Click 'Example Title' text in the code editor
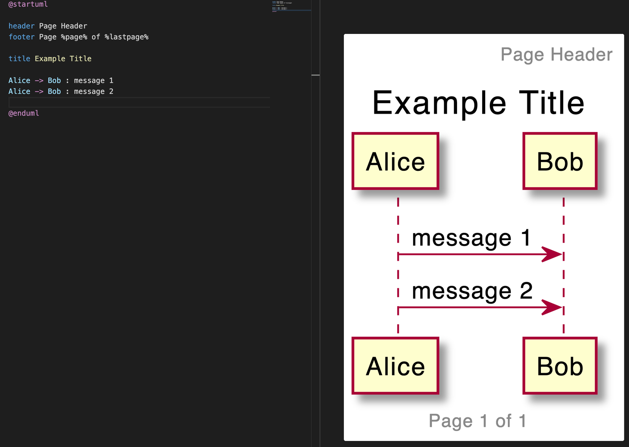 click(x=63, y=59)
